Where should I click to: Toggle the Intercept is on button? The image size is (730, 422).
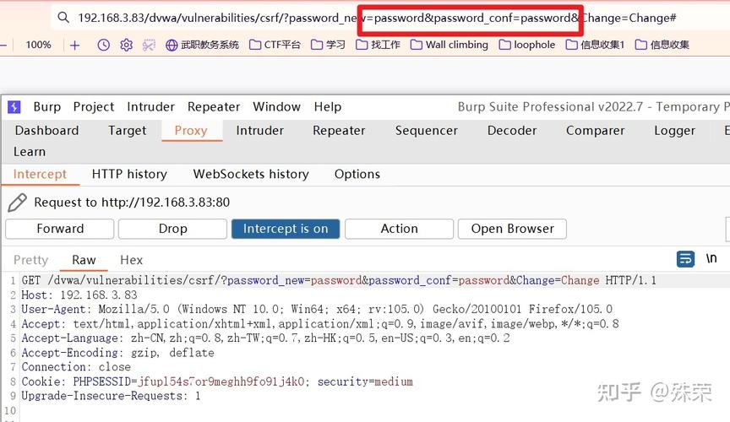[286, 229]
